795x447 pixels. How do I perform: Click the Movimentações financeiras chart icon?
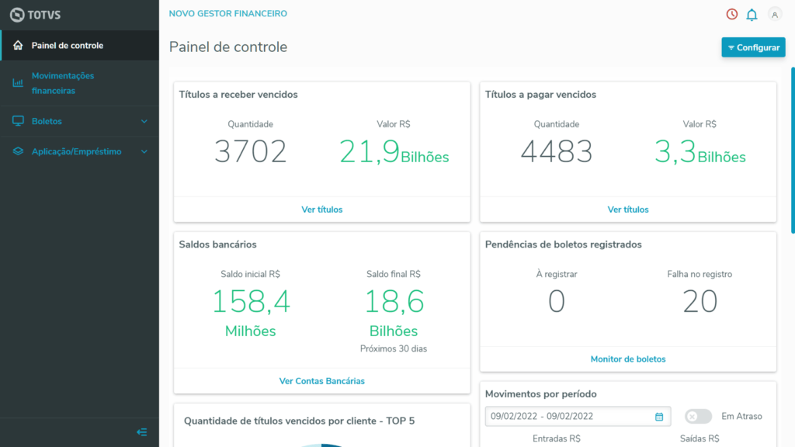[x=16, y=82]
